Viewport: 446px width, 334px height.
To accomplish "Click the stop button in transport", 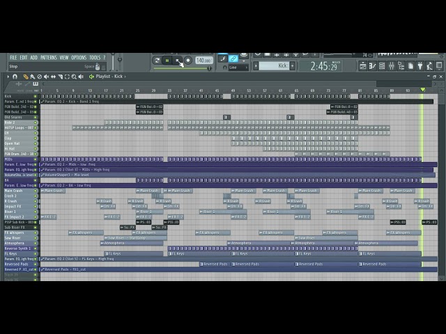I will [x=178, y=61].
